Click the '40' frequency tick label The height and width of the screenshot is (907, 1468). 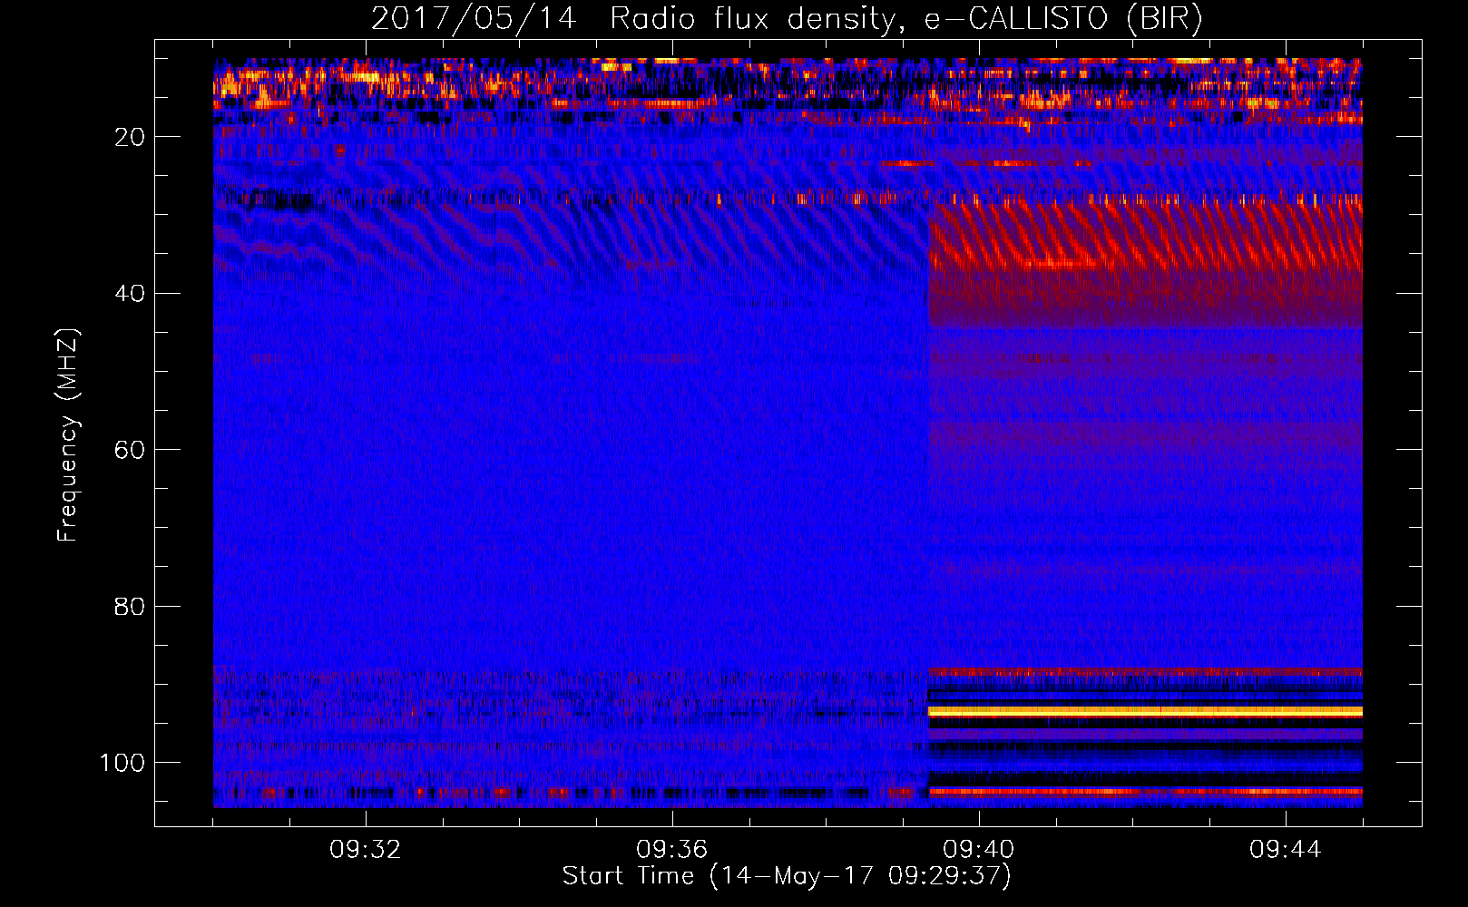(x=131, y=294)
